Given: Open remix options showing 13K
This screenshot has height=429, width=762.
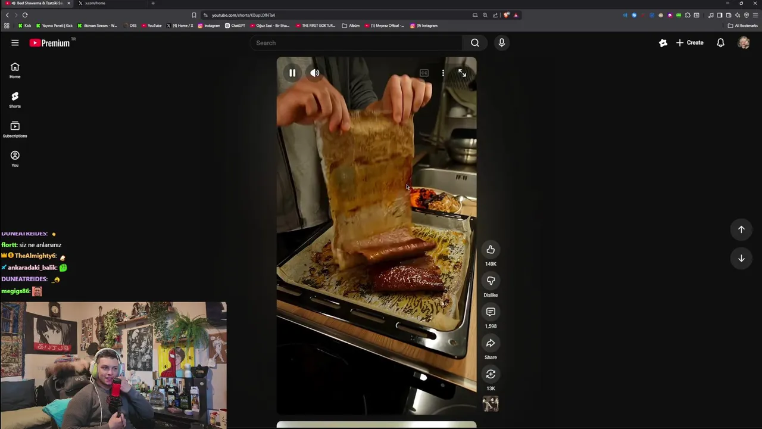Looking at the screenshot, I should (491, 374).
